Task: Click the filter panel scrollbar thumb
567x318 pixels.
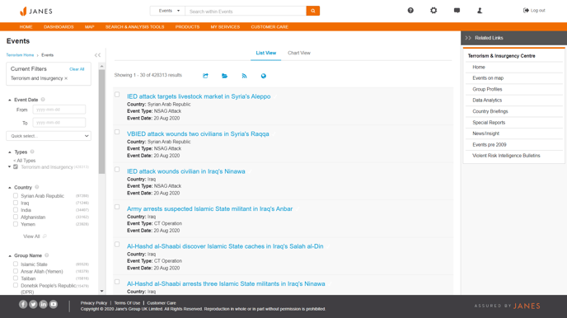Action: [x=101, y=121]
